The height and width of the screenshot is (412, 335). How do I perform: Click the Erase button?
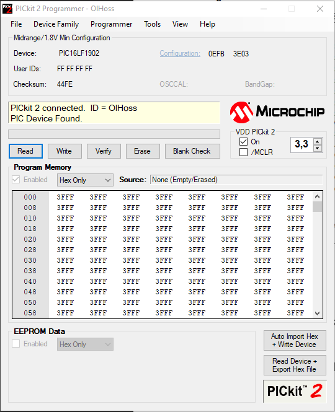143,151
